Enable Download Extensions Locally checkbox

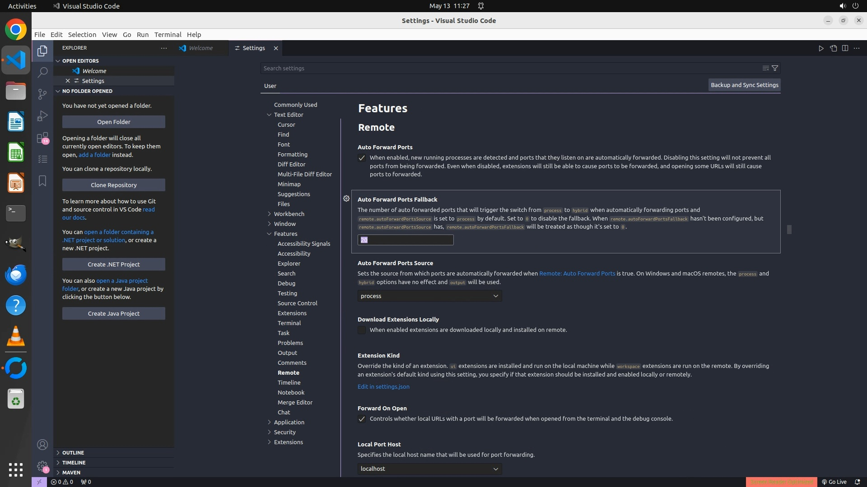point(362,330)
